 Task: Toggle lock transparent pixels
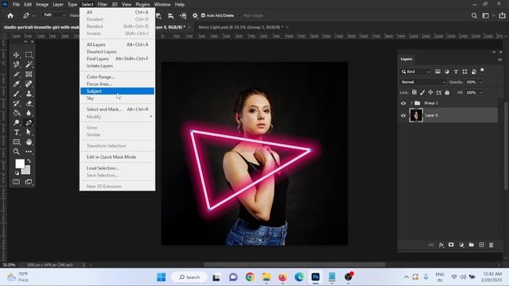point(414,92)
